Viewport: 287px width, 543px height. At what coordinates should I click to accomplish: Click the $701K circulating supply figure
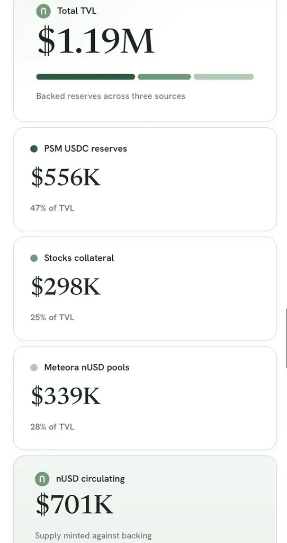75,505
